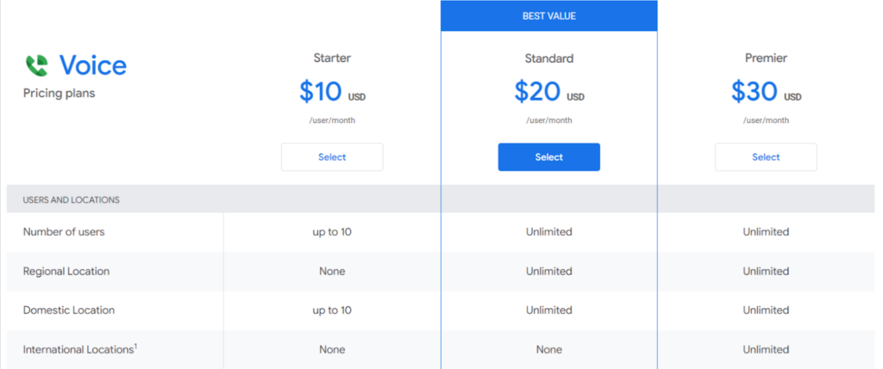This screenshot has height=369, width=883.
Task: Click the Number of users row label
Action: pyautogui.click(x=64, y=231)
